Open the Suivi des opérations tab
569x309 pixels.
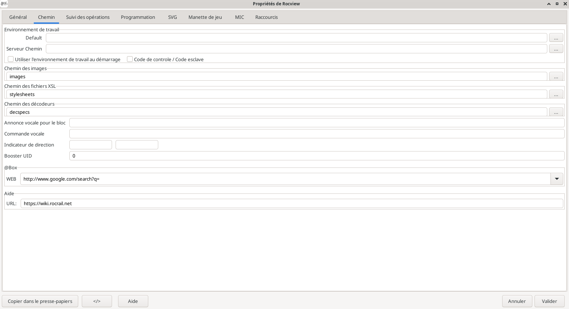[88, 17]
